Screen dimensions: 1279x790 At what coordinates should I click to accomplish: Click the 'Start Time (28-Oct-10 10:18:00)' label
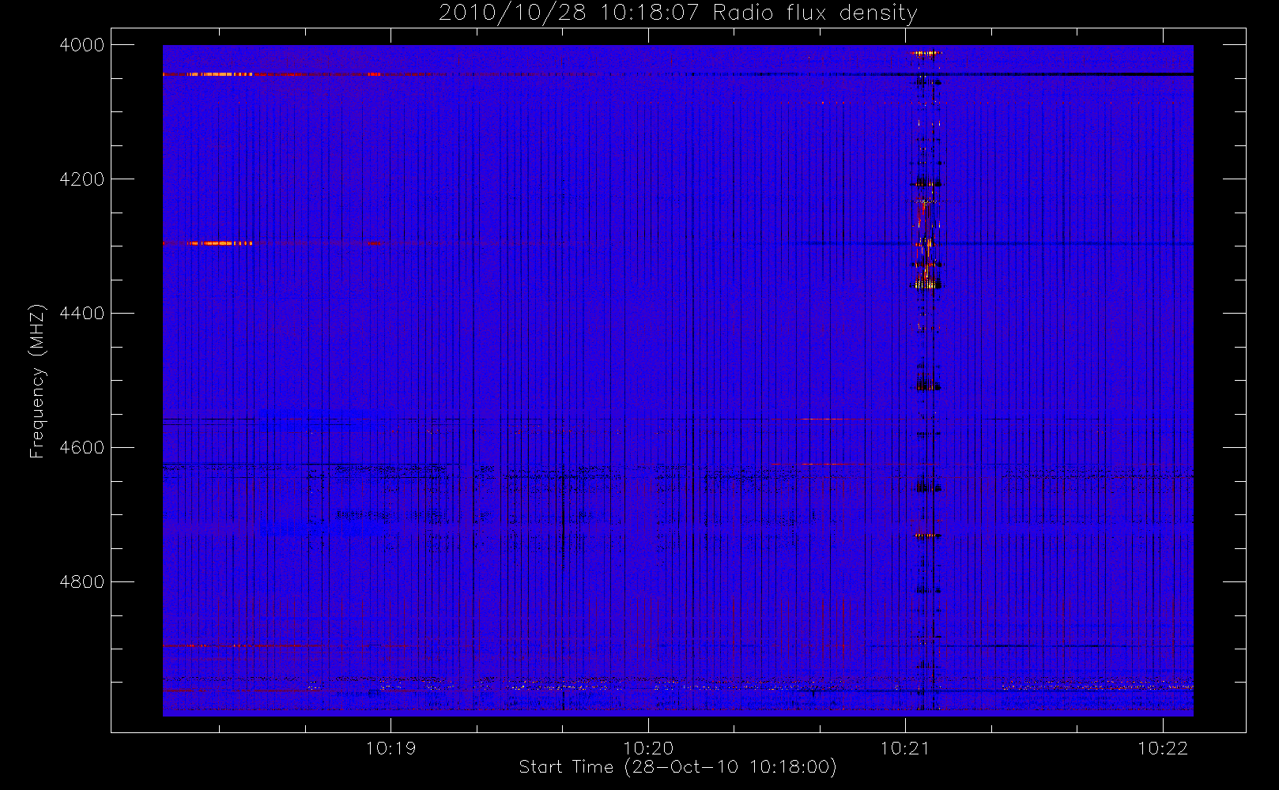[677, 767]
